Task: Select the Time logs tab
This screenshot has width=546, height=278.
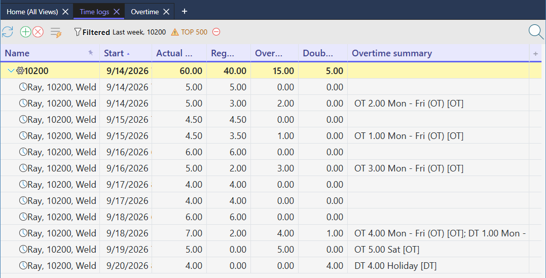Action: (x=94, y=12)
